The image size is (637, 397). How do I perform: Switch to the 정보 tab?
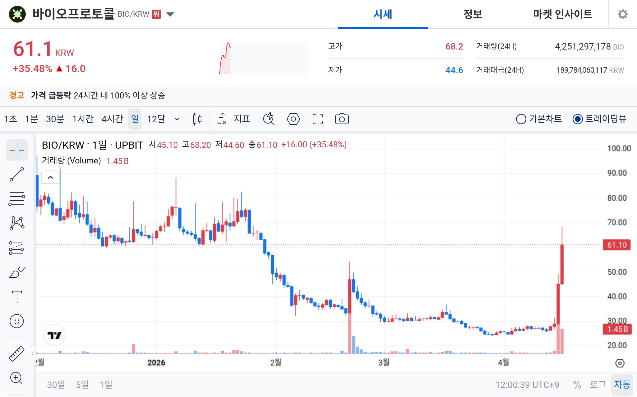click(472, 14)
